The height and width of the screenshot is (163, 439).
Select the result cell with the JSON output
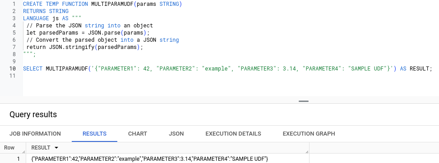click(150, 159)
